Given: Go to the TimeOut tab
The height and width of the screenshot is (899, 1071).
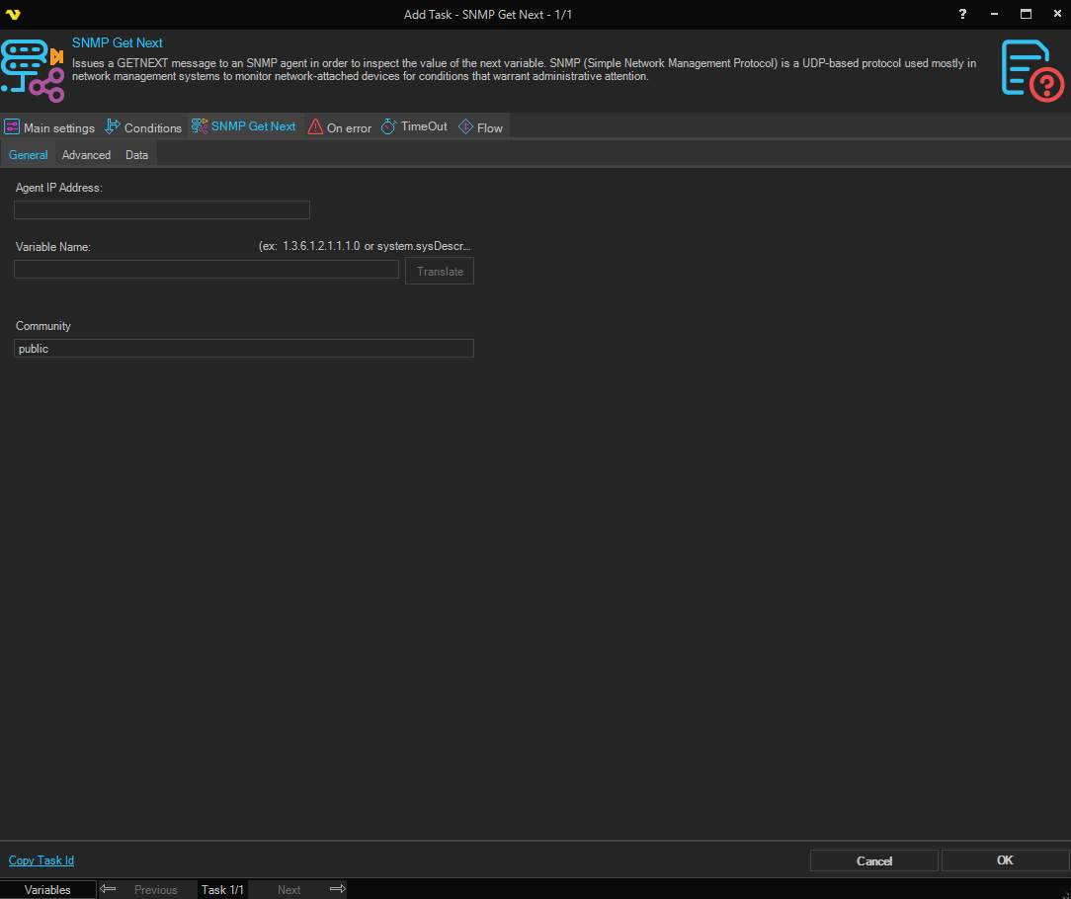Looking at the screenshot, I should pos(414,126).
